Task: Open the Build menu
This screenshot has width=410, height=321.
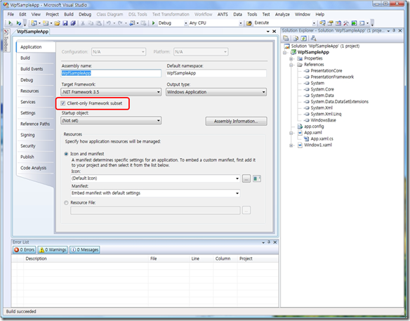Action: (69, 14)
